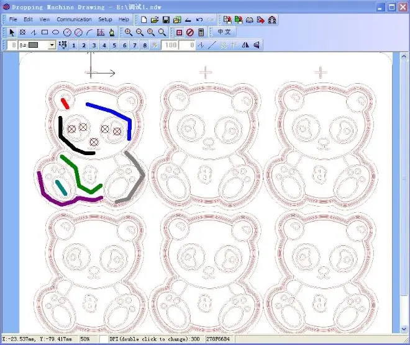The width and height of the screenshot is (410, 345).
Task: Toggle the red grid square button
Action: tap(179, 32)
